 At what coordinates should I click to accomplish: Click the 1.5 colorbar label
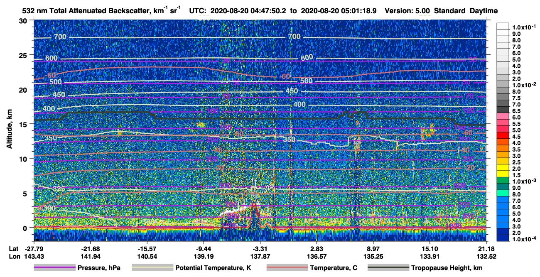pos(516,176)
